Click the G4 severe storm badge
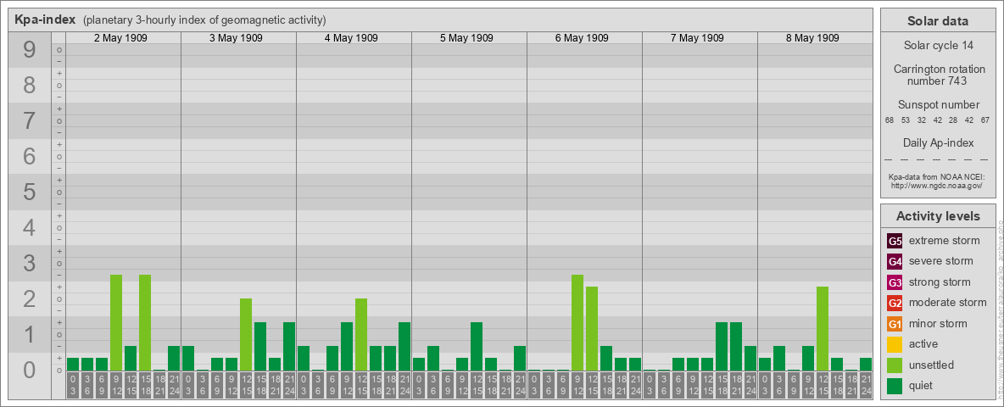1004x407 pixels. click(x=895, y=262)
